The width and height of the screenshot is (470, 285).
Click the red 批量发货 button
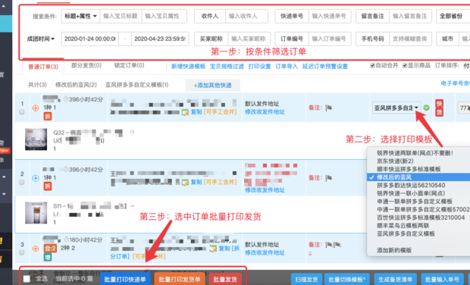225,279
